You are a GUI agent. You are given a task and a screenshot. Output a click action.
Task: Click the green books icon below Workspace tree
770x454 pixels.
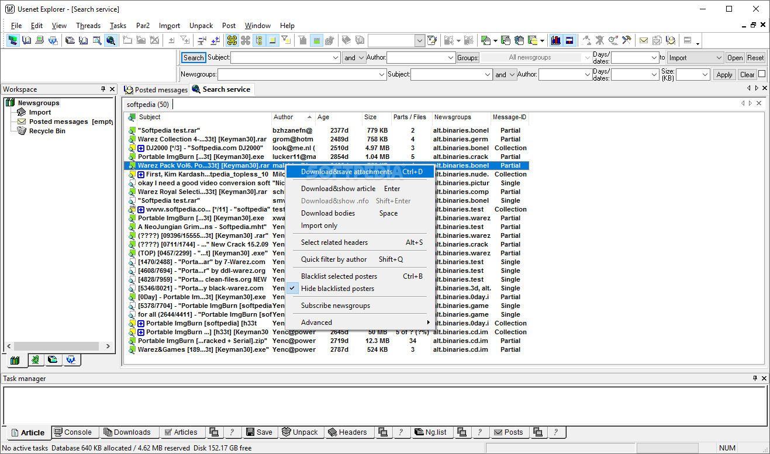(16, 360)
